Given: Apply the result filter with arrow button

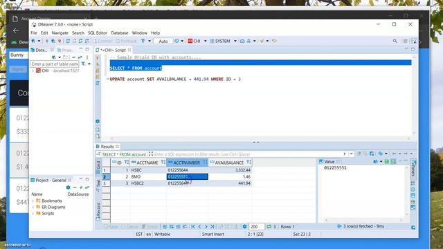Looking at the screenshot, I should [345, 154].
